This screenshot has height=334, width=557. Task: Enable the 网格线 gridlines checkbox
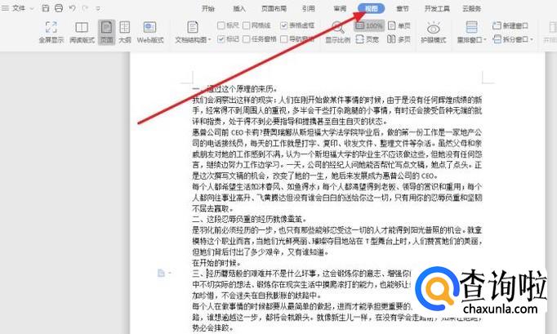[x=247, y=25]
